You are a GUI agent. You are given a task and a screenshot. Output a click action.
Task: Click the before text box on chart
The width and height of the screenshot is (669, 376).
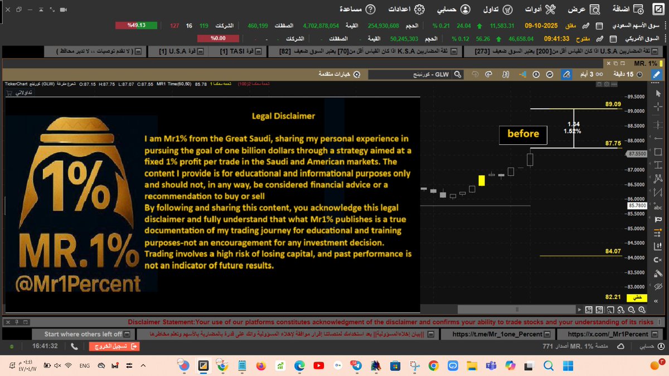pos(523,134)
